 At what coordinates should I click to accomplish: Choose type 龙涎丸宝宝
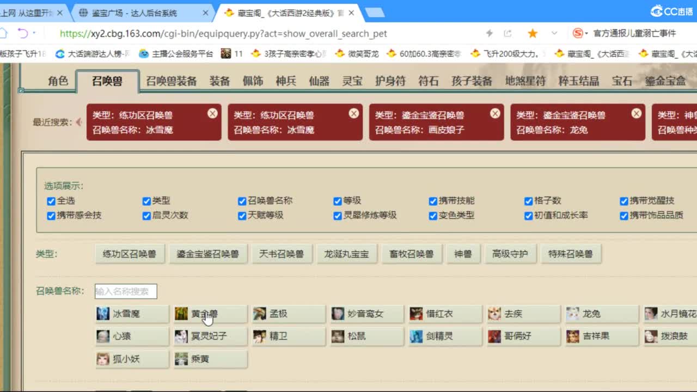346,254
